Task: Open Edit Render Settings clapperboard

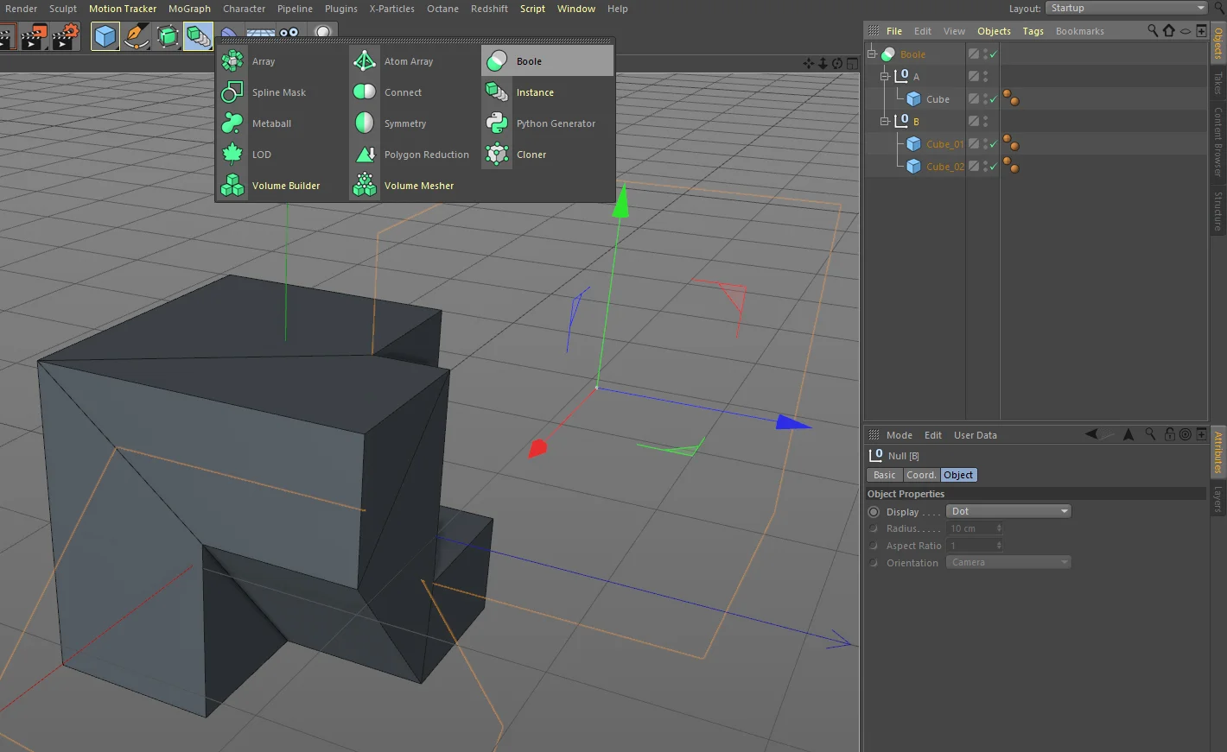Action: click(x=66, y=36)
